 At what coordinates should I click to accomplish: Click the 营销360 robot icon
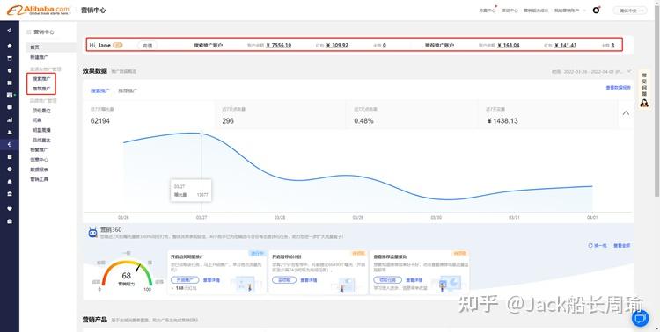click(92, 233)
